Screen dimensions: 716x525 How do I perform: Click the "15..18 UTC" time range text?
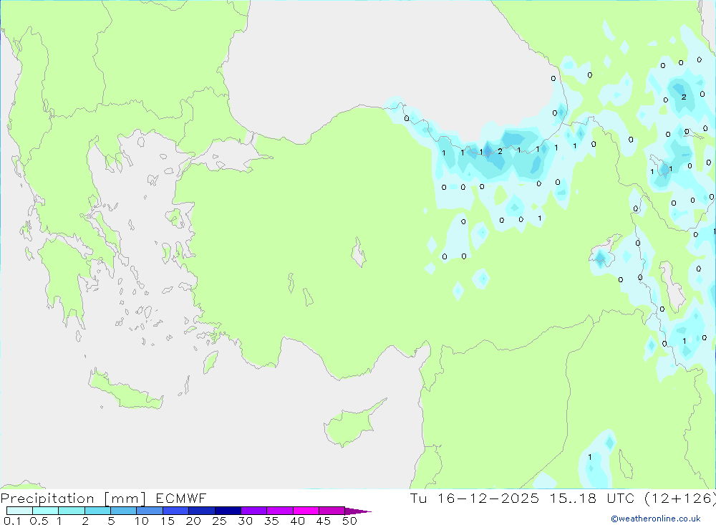pos(592,498)
